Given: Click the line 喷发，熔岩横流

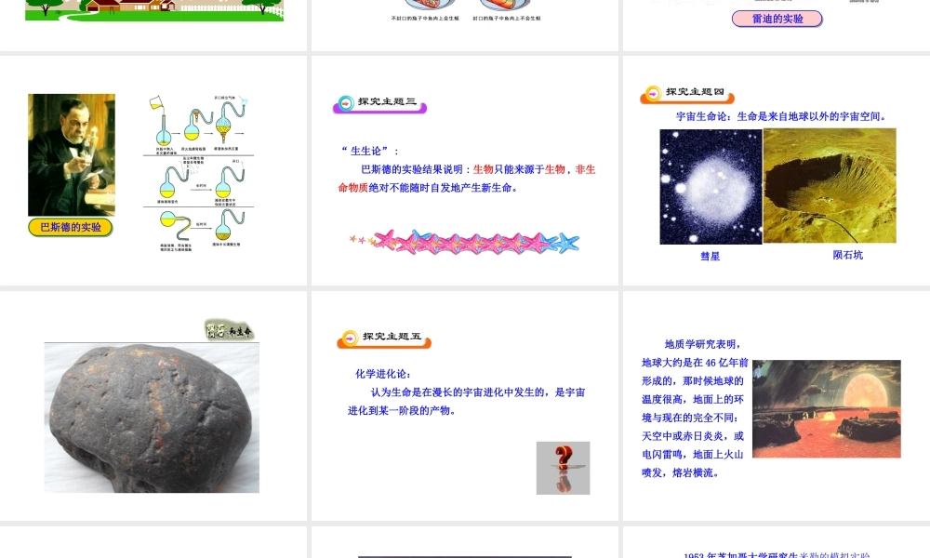Looking at the screenshot, I should [682, 472].
